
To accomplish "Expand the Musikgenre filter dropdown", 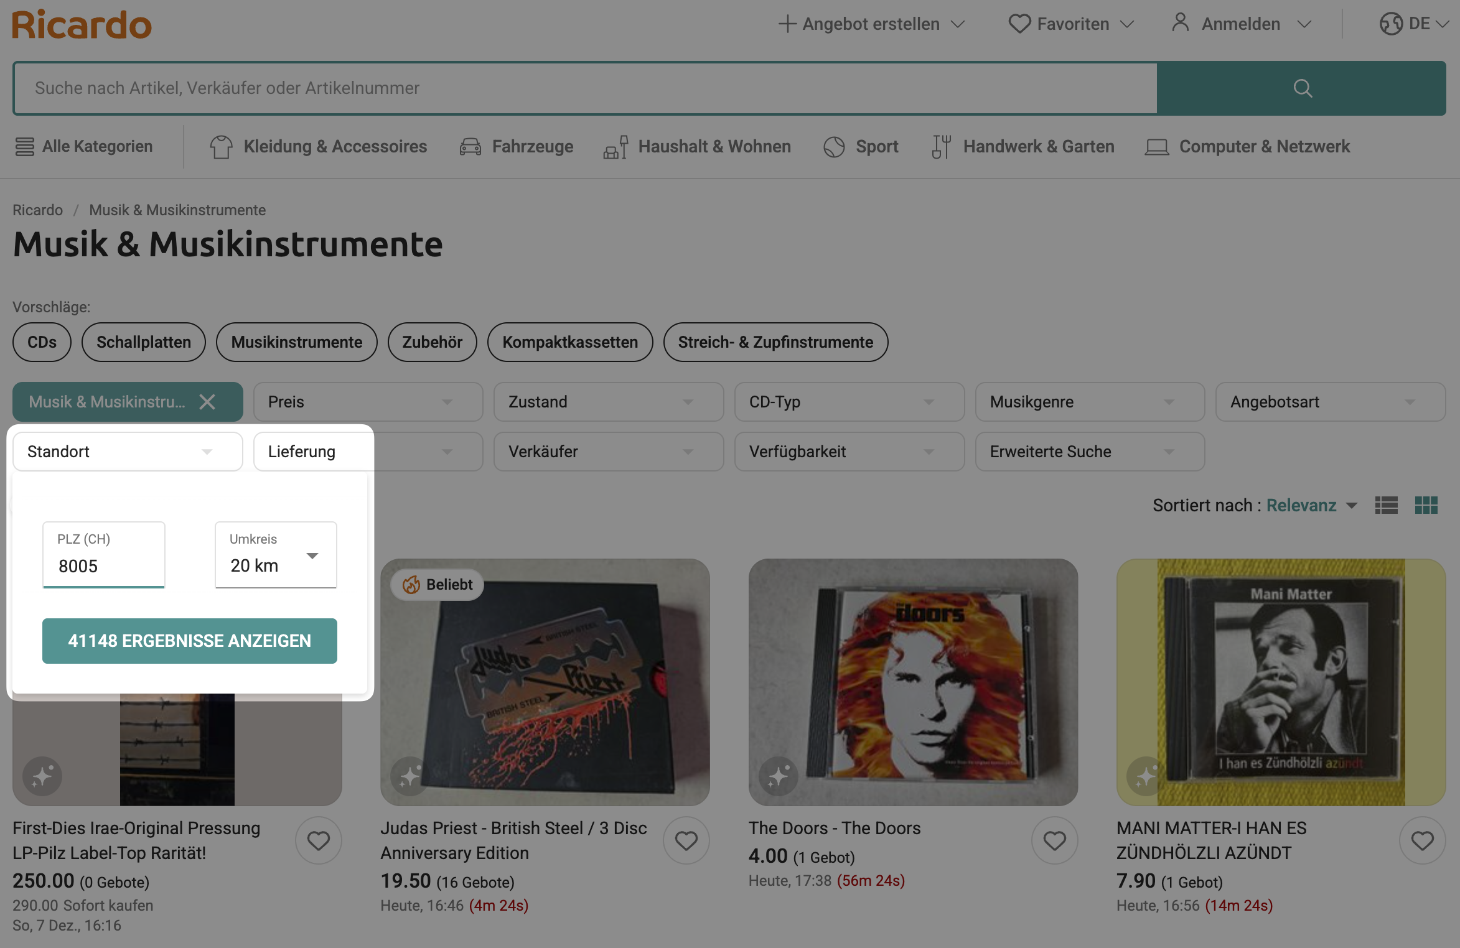I will click(x=1089, y=402).
